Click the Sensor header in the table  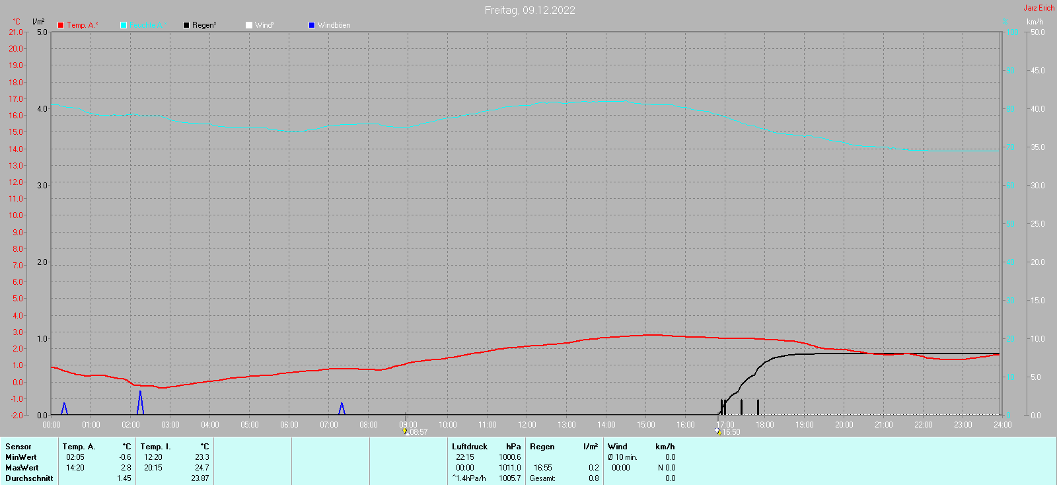pyautogui.click(x=18, y=447)
